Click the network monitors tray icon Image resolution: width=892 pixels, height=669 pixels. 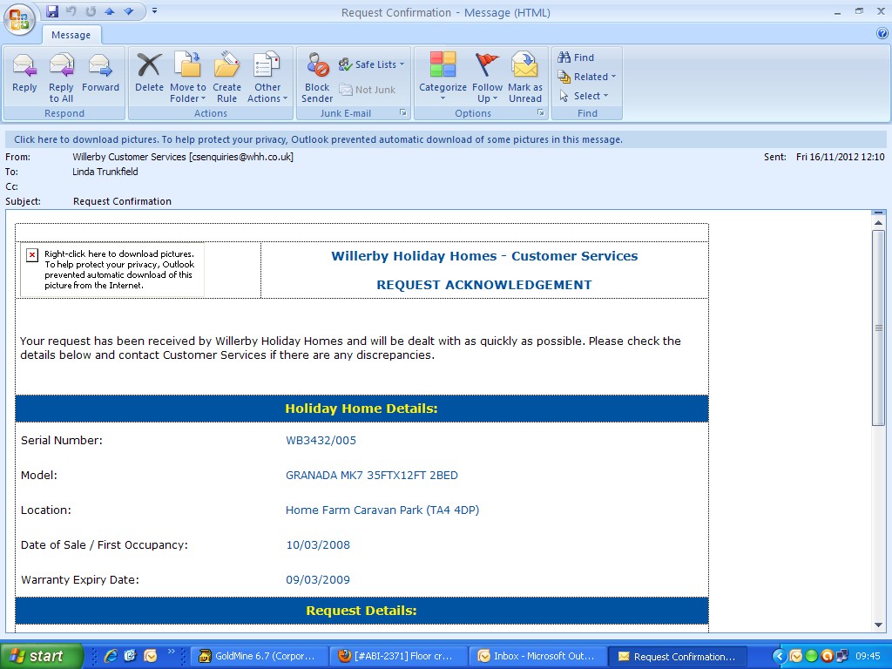click(x=842, y=656)
